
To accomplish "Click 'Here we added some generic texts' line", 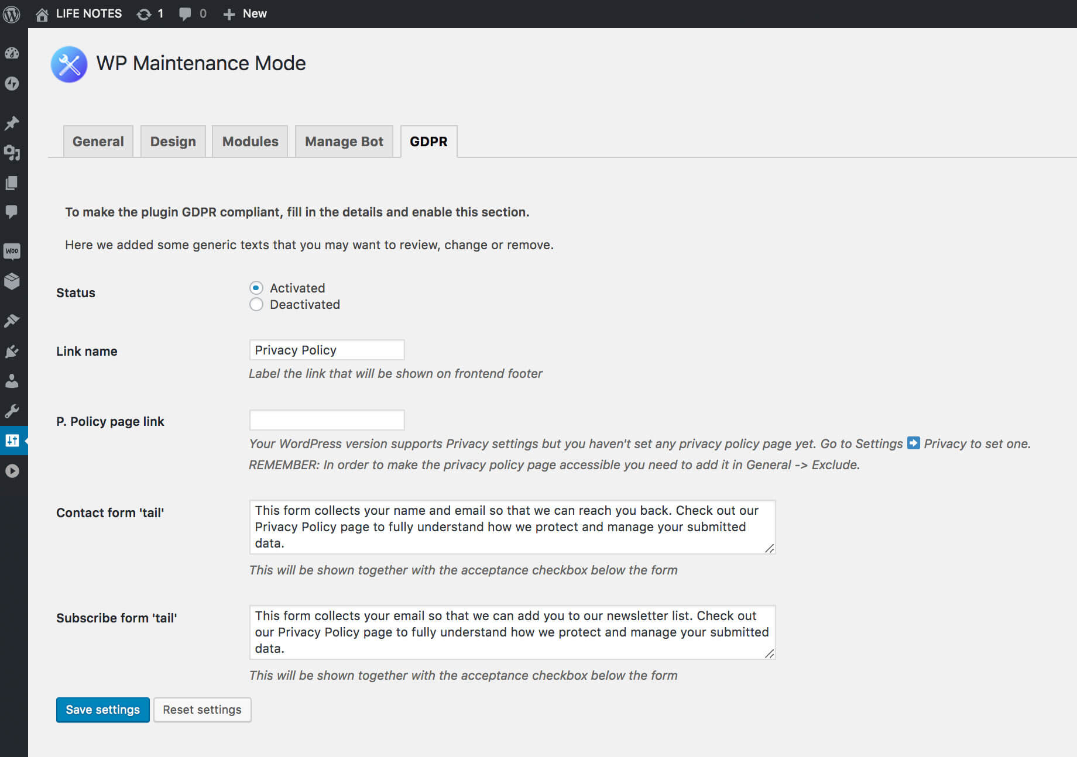I will [309, 245].
